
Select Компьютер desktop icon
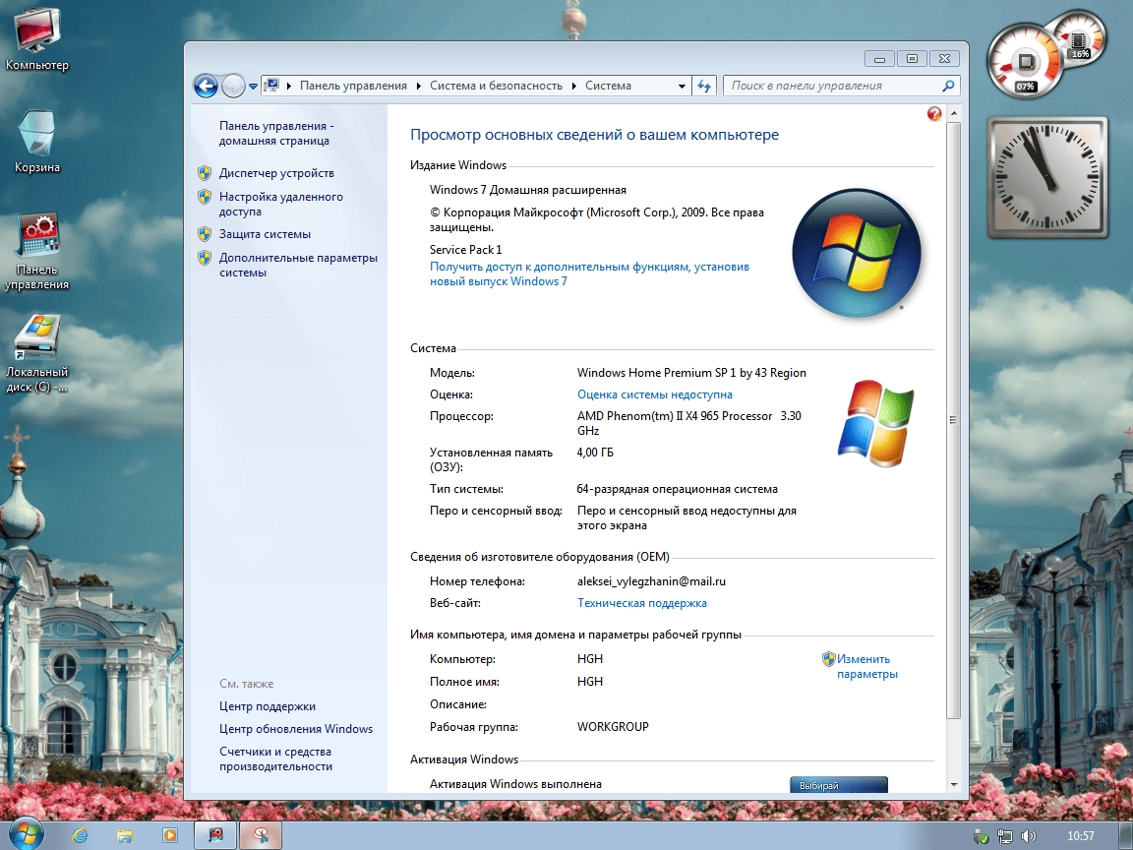coord(36,39)
